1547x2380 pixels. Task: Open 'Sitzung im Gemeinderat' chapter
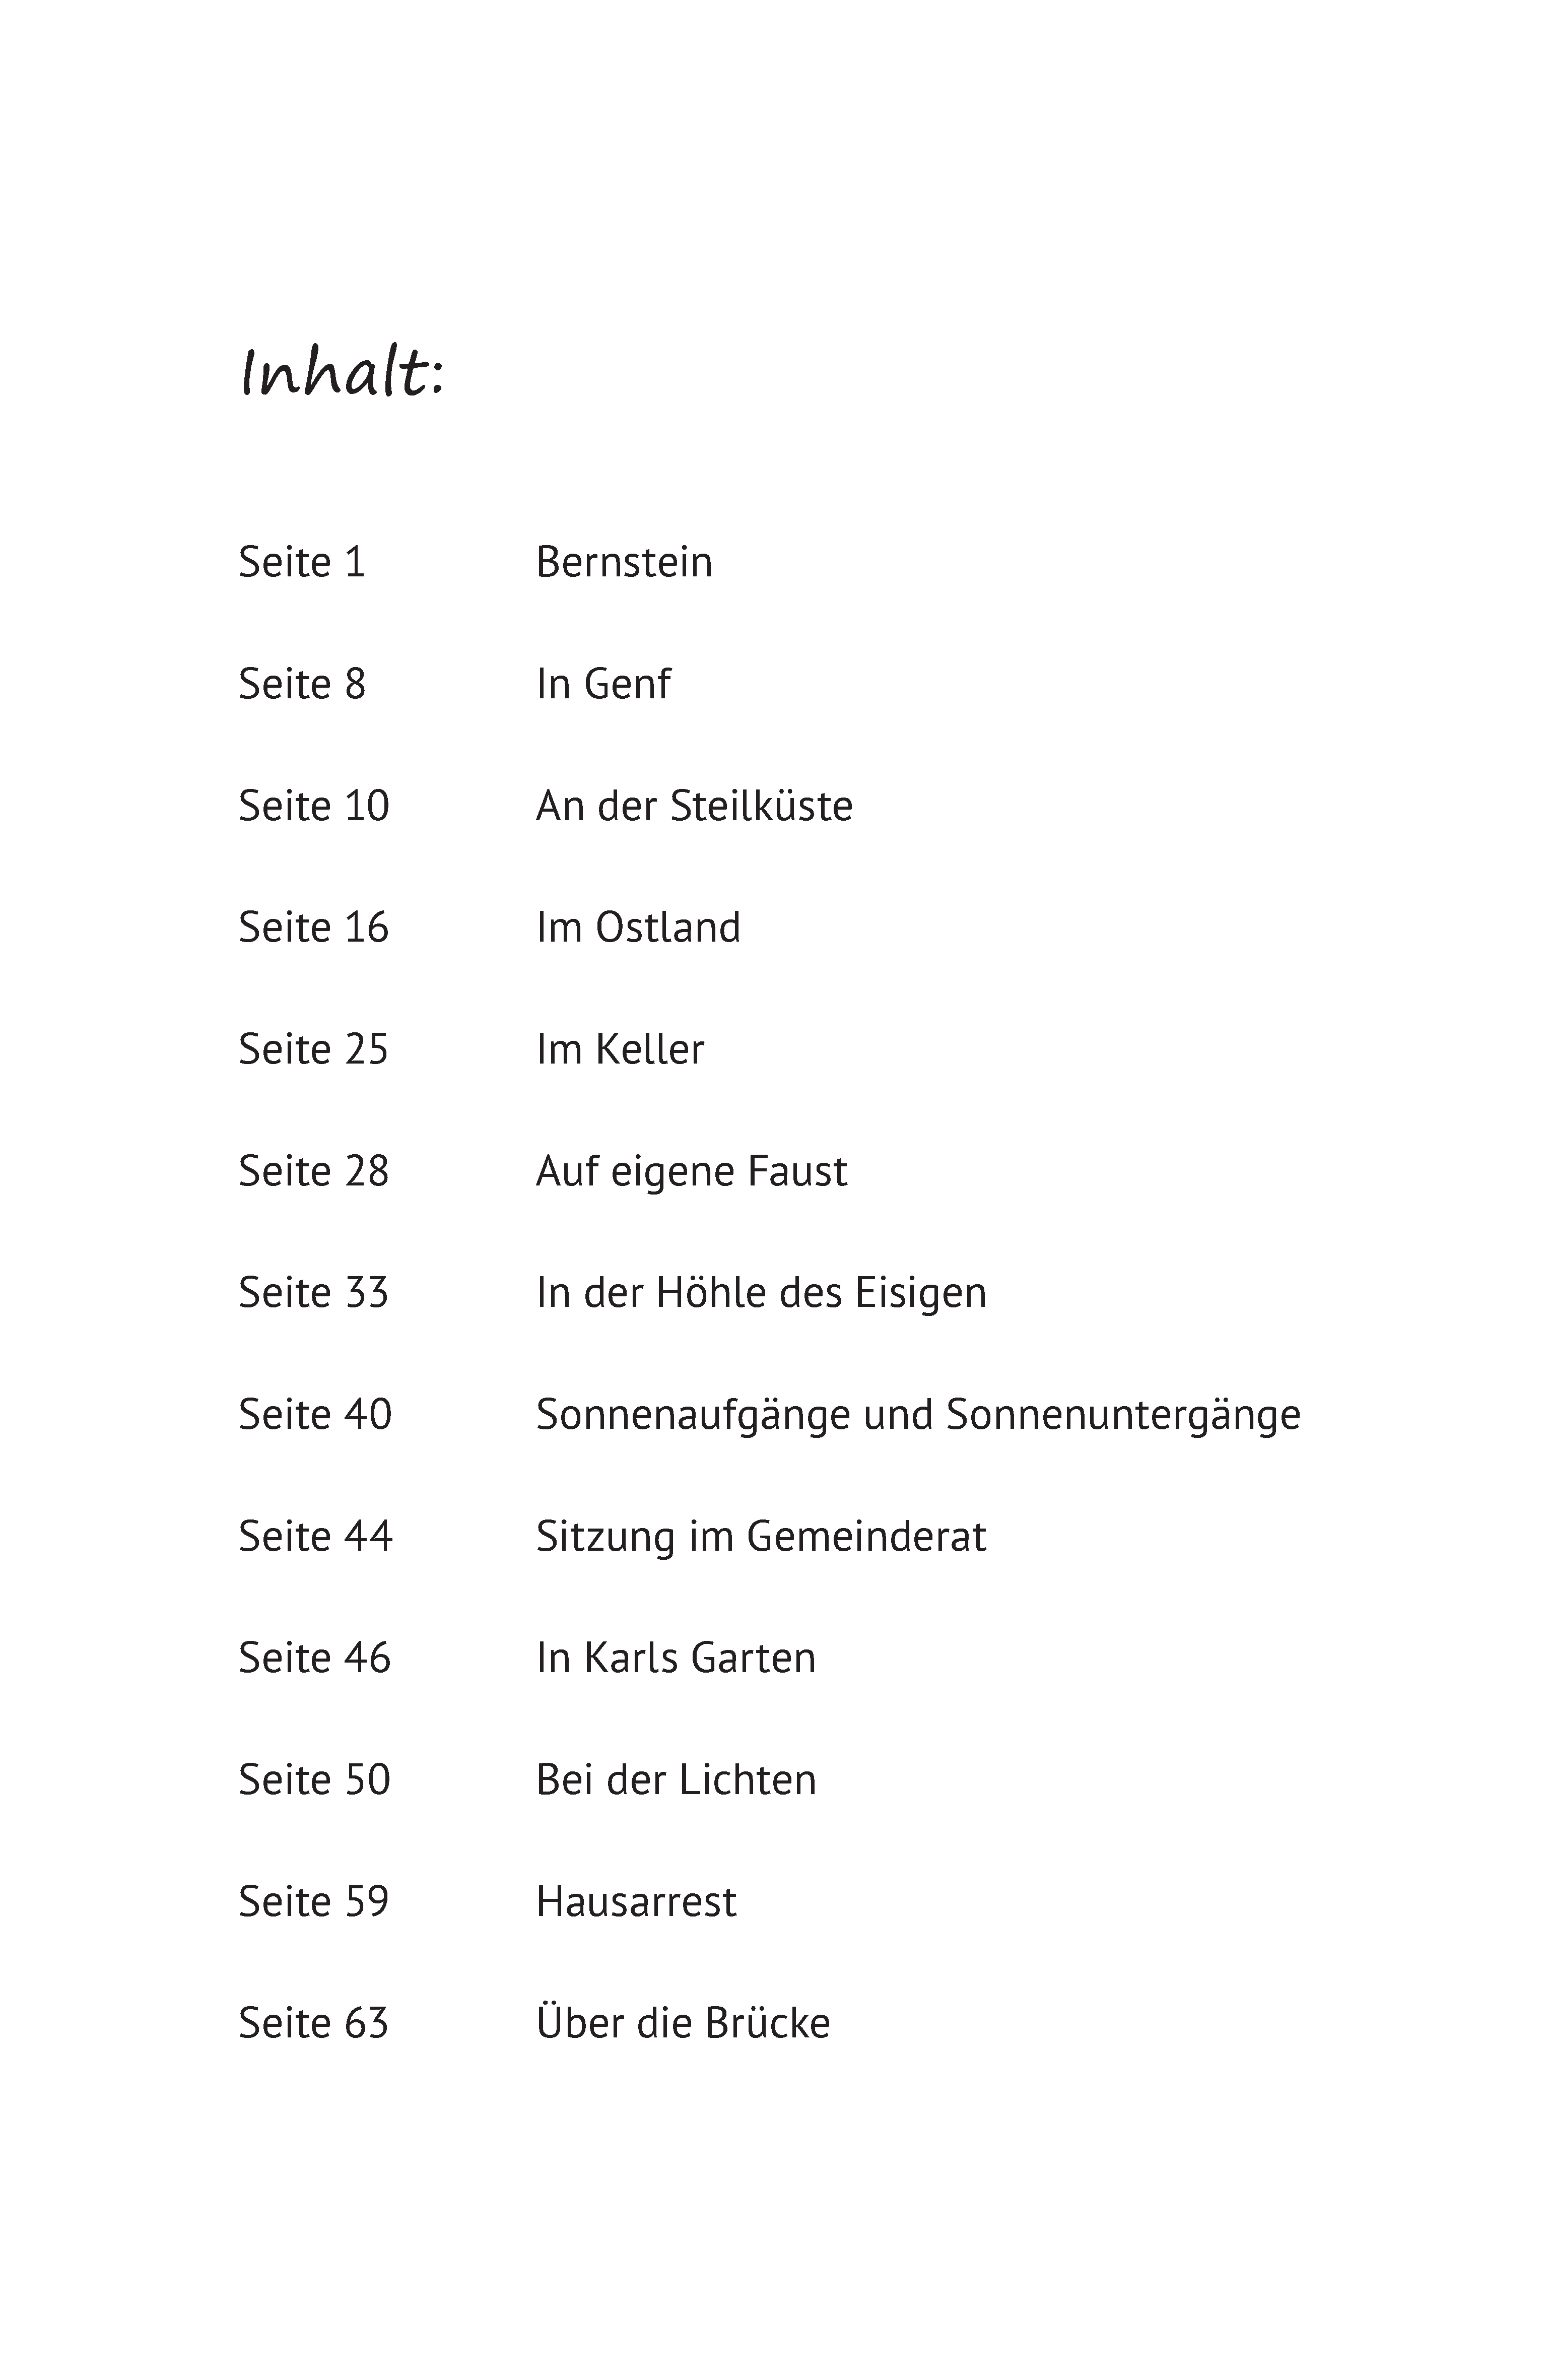[x=761, y=1537]
